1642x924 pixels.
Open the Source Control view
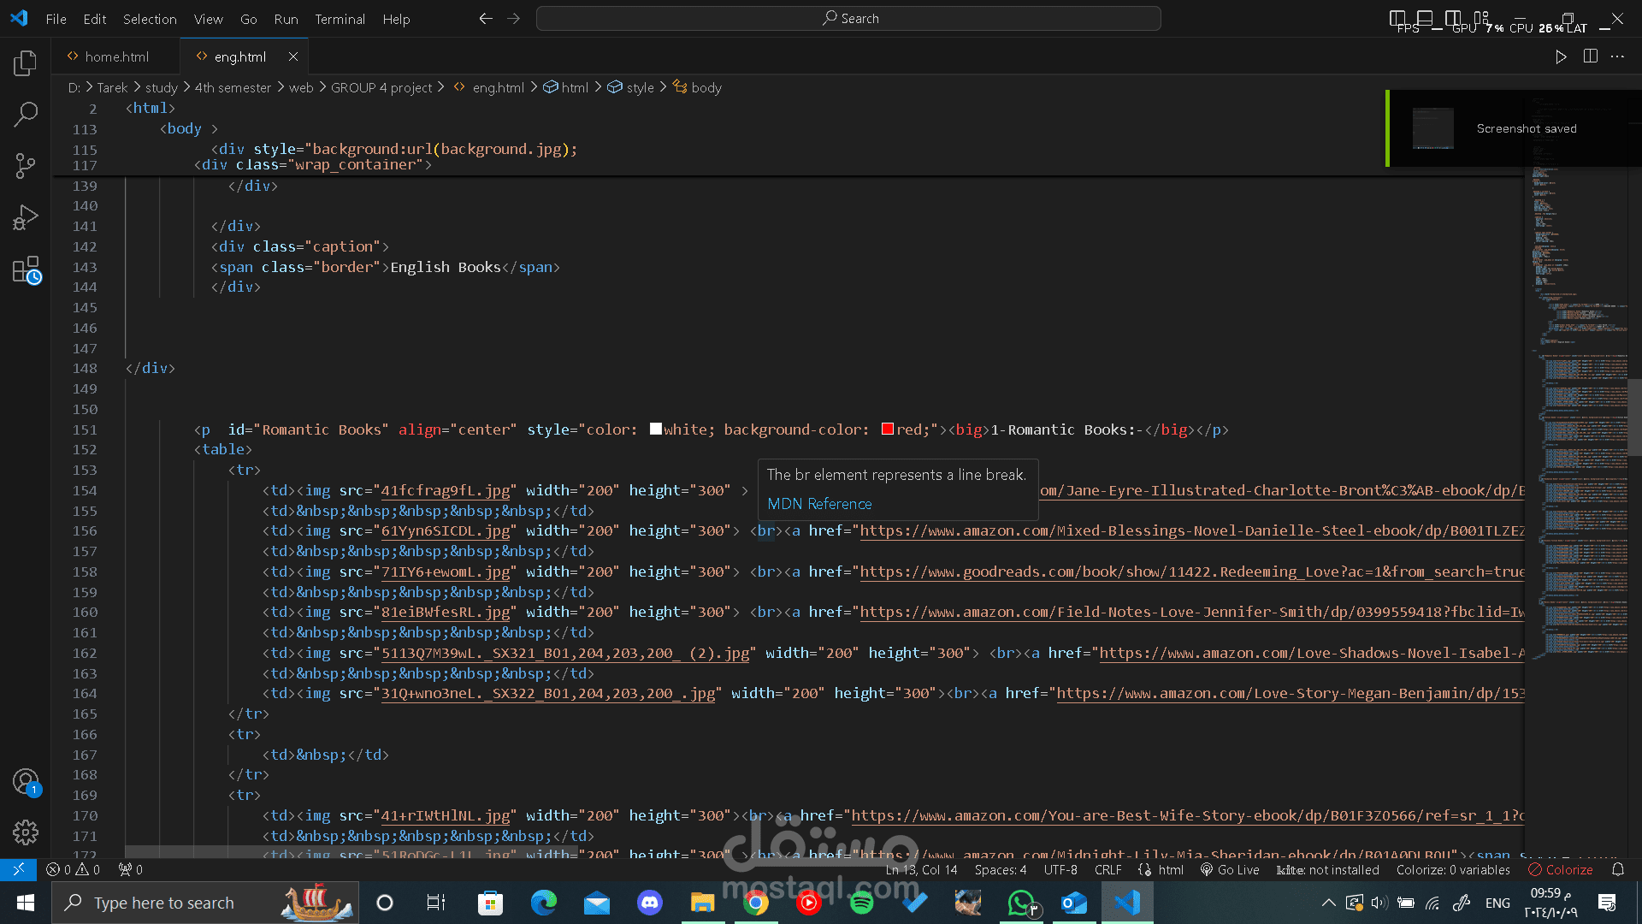tap(26, 165)
